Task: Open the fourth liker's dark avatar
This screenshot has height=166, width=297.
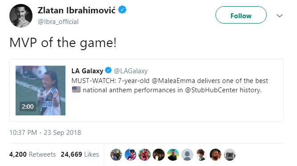Action: 159,154
